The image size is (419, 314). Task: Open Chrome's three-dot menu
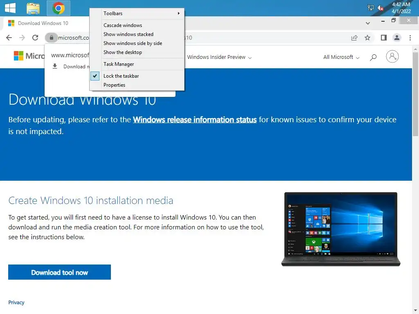[x=410, y=38]
